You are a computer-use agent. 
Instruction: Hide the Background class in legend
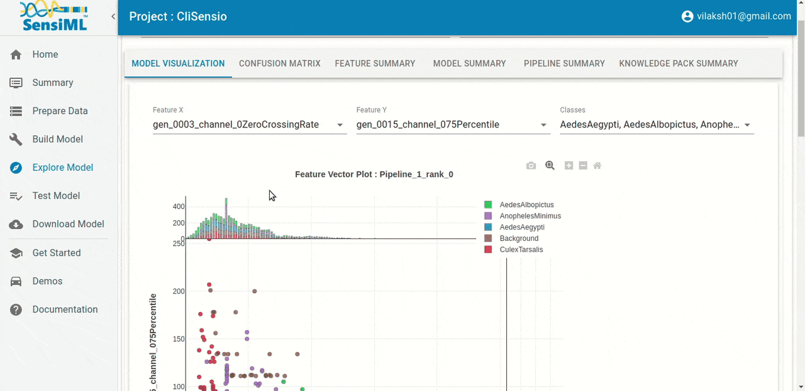tap(518, 238)
